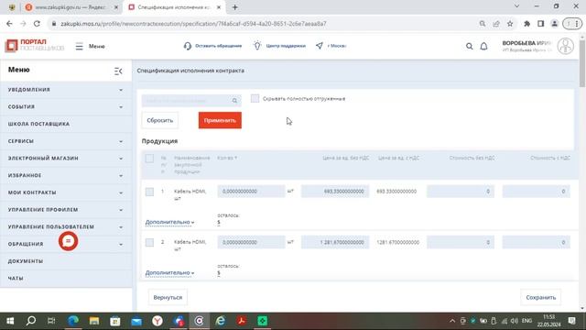Open the Windows notification center icon

tap(571, 321)
